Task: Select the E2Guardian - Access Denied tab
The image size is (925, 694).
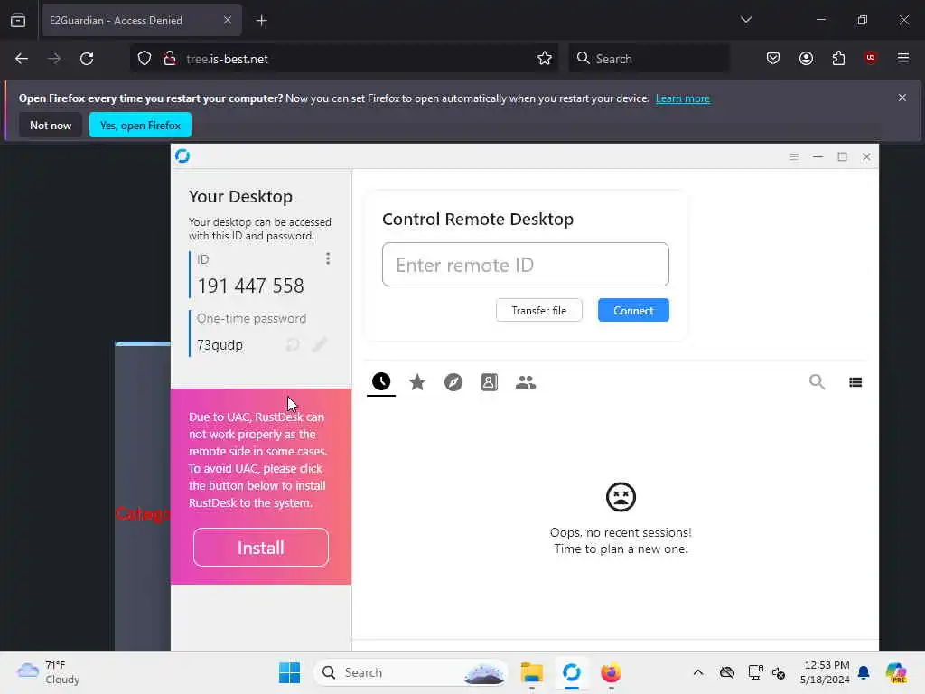Action: pos(142,21)
